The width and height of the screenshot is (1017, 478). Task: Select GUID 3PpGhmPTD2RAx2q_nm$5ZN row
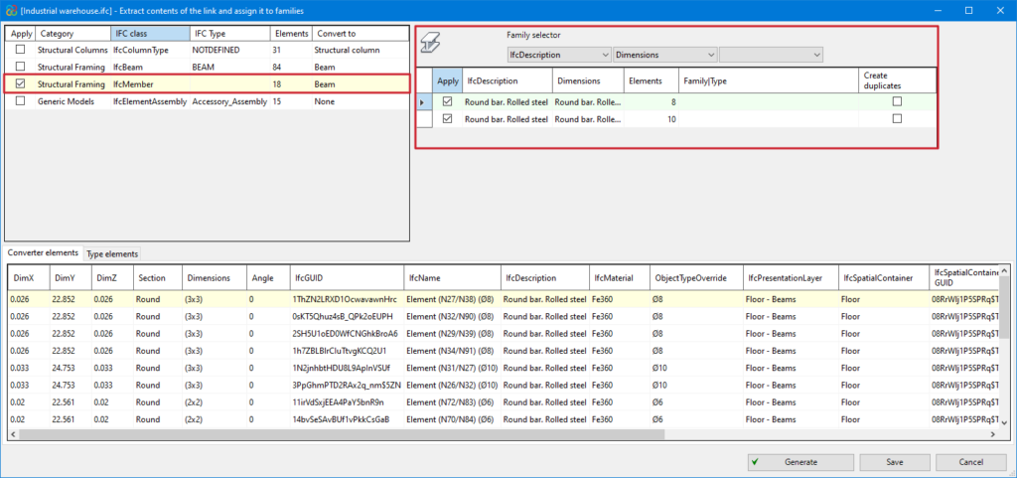(x=346, y=386)
